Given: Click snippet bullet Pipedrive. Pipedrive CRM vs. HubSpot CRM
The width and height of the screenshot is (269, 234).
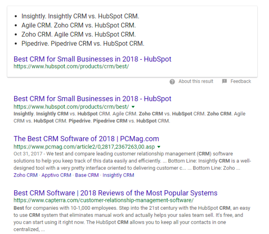Looking at the screenshot, I should (x=83, y=44).
